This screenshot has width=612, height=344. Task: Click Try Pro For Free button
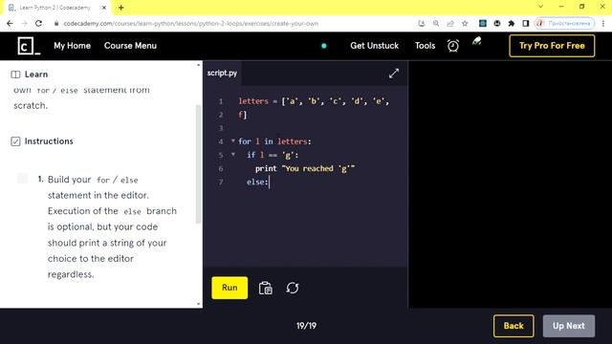click(552, 46)
